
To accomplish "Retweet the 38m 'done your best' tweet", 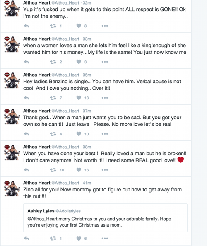I will (53, 170).
